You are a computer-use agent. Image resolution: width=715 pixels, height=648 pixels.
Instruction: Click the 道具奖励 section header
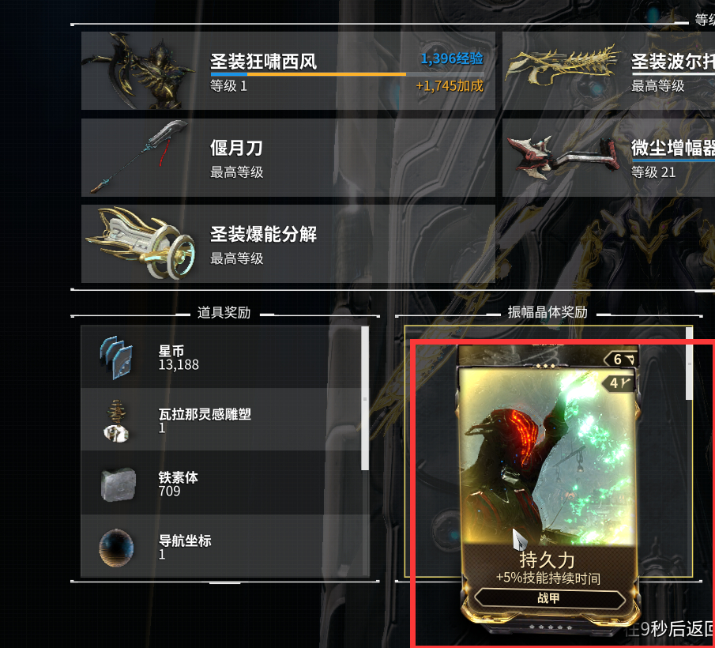coord(224,313)
